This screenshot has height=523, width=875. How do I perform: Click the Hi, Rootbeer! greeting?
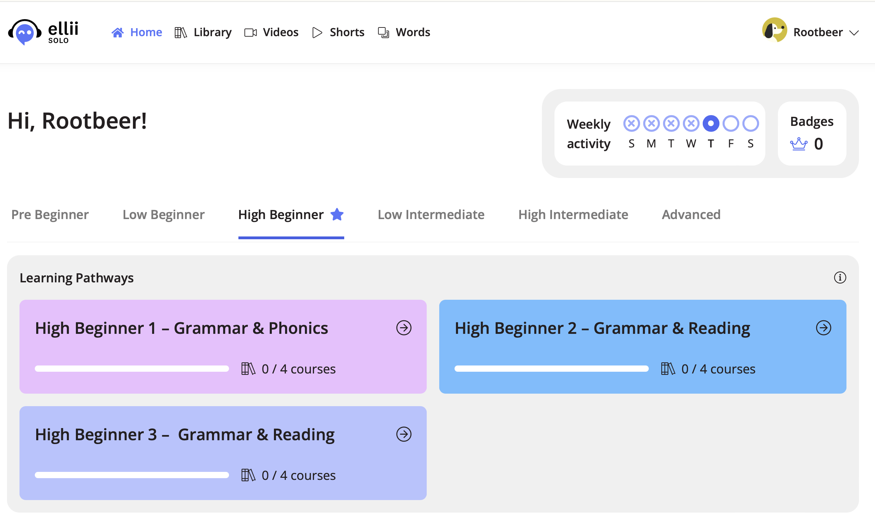point(77,121)
